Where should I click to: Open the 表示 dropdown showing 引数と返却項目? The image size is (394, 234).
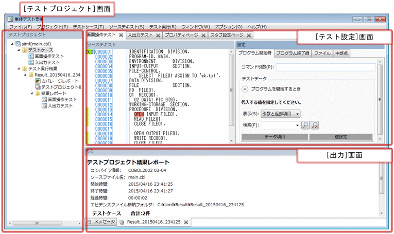pos(280,114)
